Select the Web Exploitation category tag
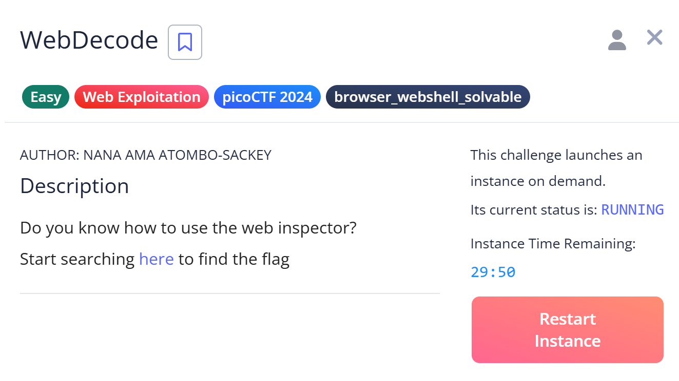679x381 pixels. point(141,97)
